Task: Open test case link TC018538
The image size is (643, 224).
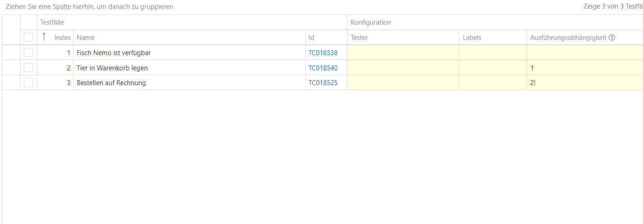Action: pos(323,53)
